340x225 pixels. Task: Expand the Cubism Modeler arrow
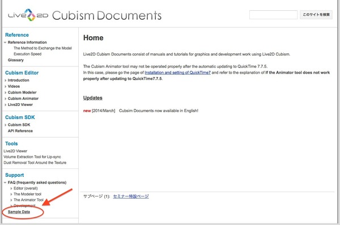pos(5,92)
